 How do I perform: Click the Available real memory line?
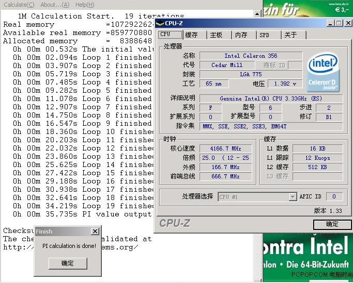78,33
